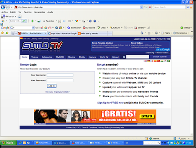Click the Check spelling button

pyautogui.click(x=102, y=28)
